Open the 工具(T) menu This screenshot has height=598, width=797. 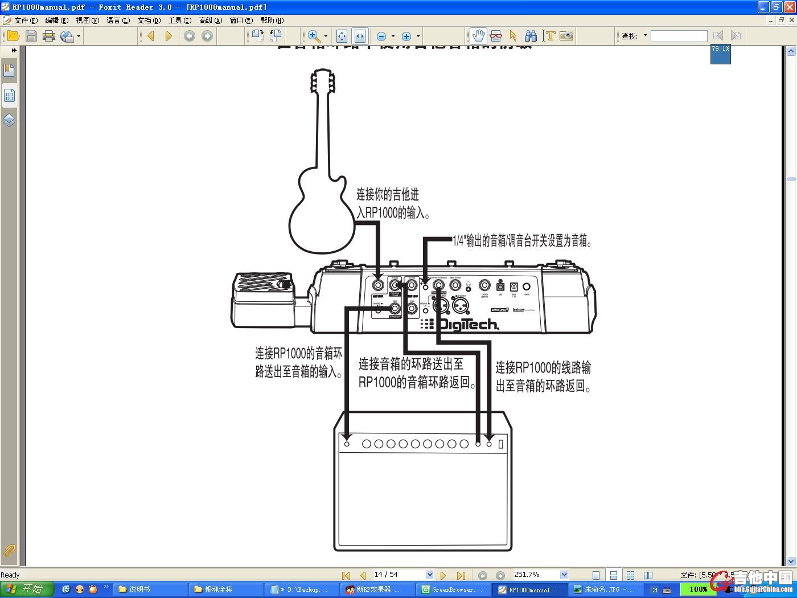[179, 20]
